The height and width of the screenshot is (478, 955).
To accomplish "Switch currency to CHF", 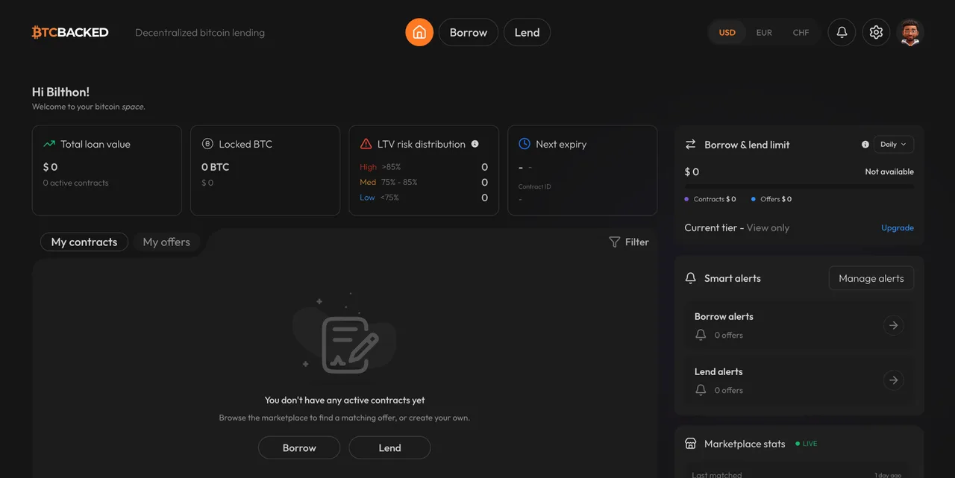I will coord(801,33).
